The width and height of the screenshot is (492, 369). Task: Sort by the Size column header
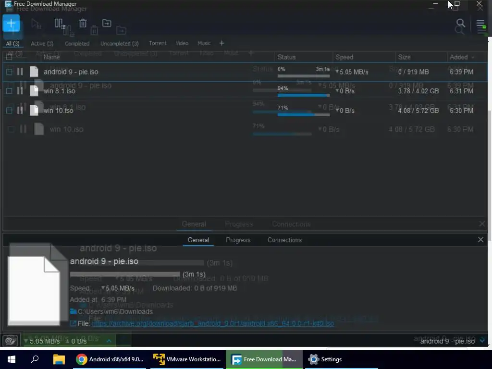click(404, 57)
